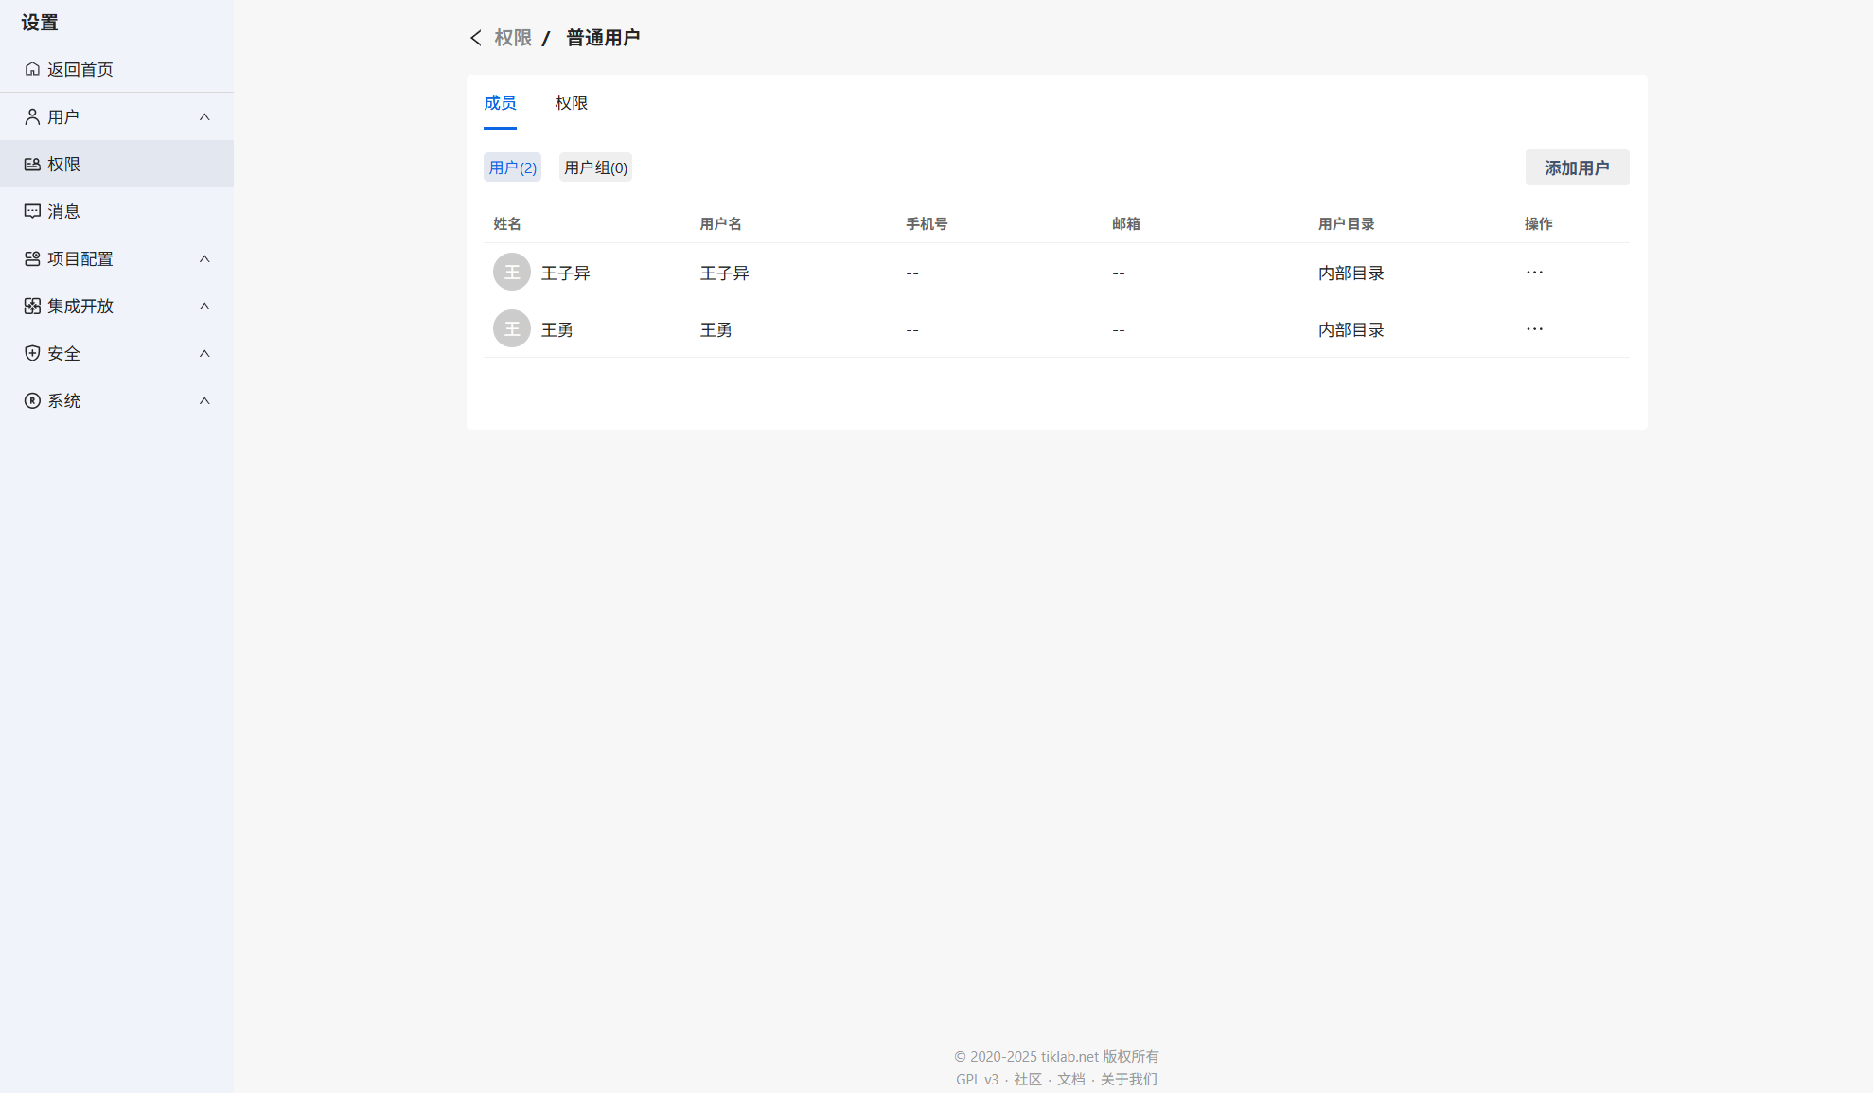
Task: Click the user icon in the sidebar
Action: tap(32, 116)
